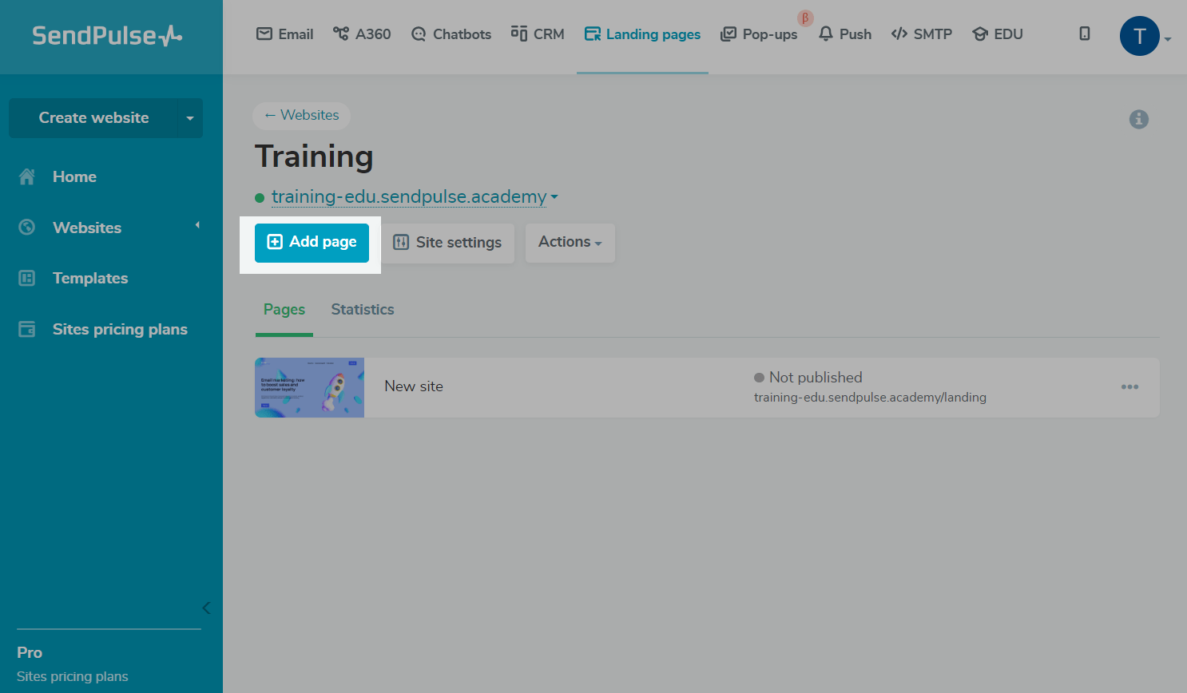
Task: Go to the SMTP section
Action: point(922,34)
